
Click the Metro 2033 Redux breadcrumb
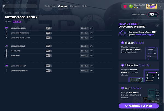tap(22, 13)
